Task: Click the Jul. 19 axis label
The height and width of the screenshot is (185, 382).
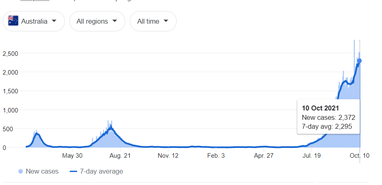Action: pos(311,156)
